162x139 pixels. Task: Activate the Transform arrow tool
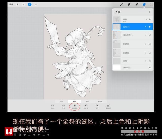(36, 5)
